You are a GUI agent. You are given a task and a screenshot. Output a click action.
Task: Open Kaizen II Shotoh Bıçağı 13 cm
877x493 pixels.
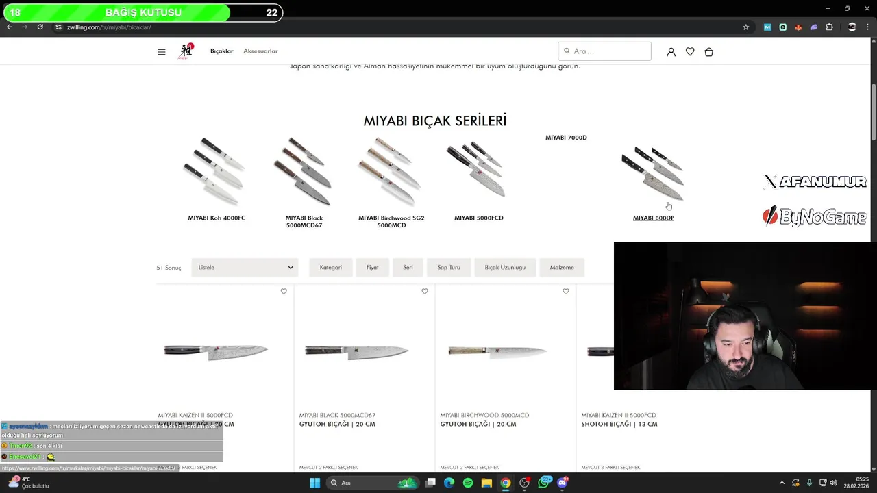(x=619, y=424)
